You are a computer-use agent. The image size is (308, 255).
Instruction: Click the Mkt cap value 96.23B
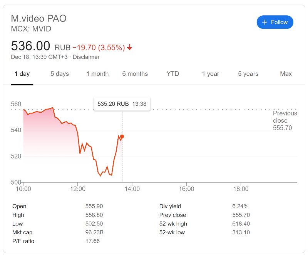(94, 232)
